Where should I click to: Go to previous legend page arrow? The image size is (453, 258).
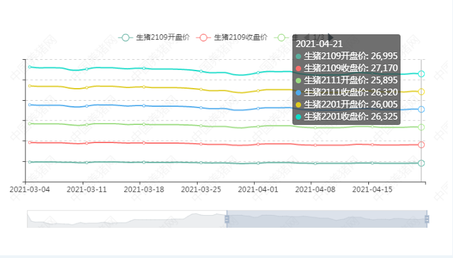[307, 37]
